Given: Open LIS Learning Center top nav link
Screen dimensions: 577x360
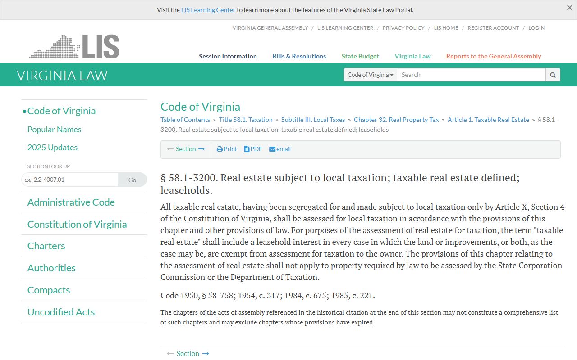Looking at the screenshot, I should [x=345, y=28].
